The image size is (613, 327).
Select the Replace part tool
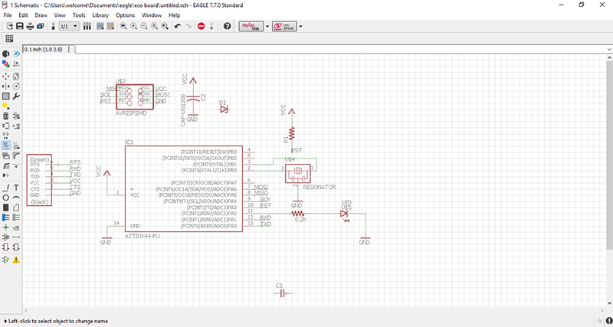16,126
